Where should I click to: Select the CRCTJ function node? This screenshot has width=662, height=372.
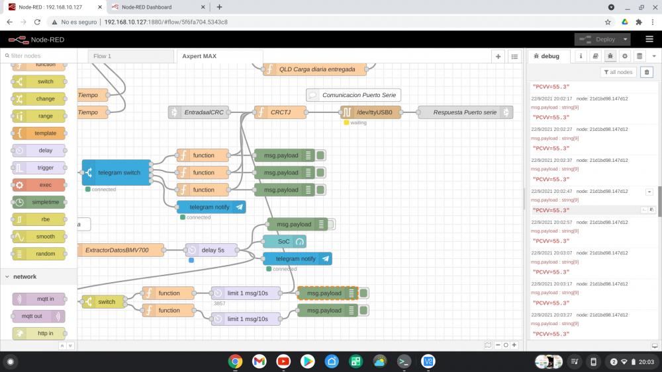point(280,112)
